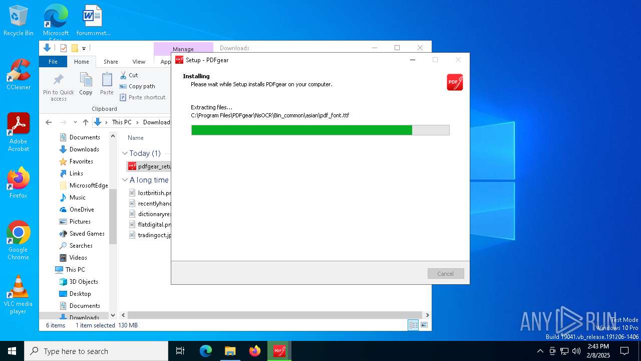Switch to Share ribbon tab
This screenshot has width=641, height=361.
pos(111,62)
